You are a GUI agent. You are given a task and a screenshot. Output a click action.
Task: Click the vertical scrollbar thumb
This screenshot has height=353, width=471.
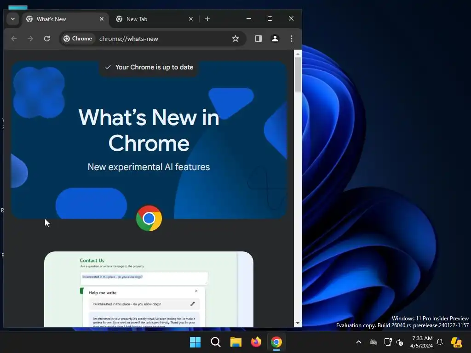298,74
